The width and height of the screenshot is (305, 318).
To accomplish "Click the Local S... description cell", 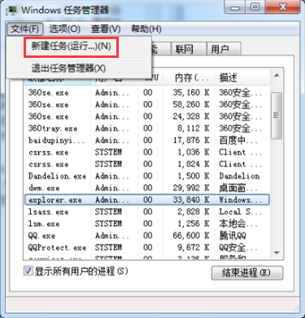I will pos(240,212).
